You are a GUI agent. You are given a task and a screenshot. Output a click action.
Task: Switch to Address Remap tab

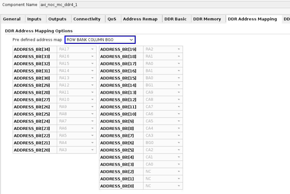point(140,19)
